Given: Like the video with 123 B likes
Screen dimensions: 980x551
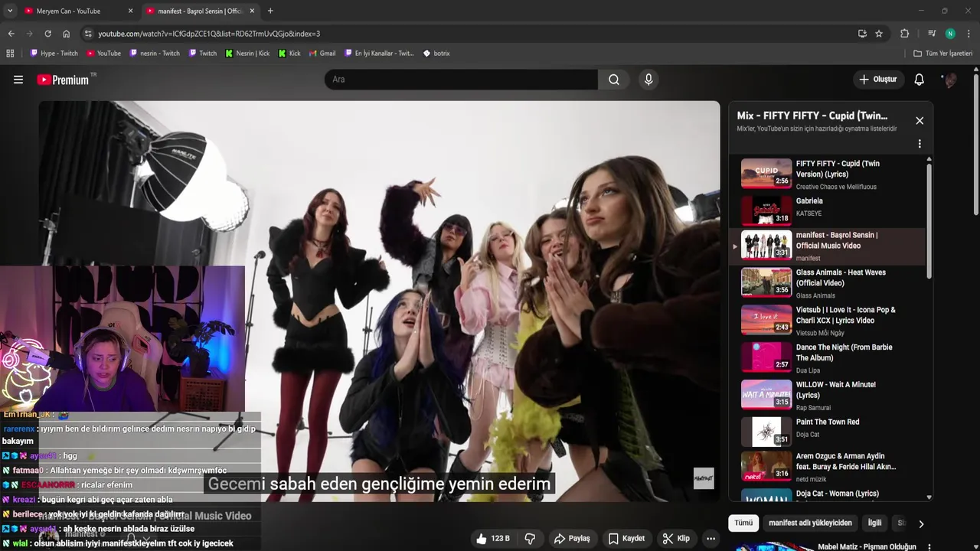Looking at the screenshot, I should click(492, 539).
